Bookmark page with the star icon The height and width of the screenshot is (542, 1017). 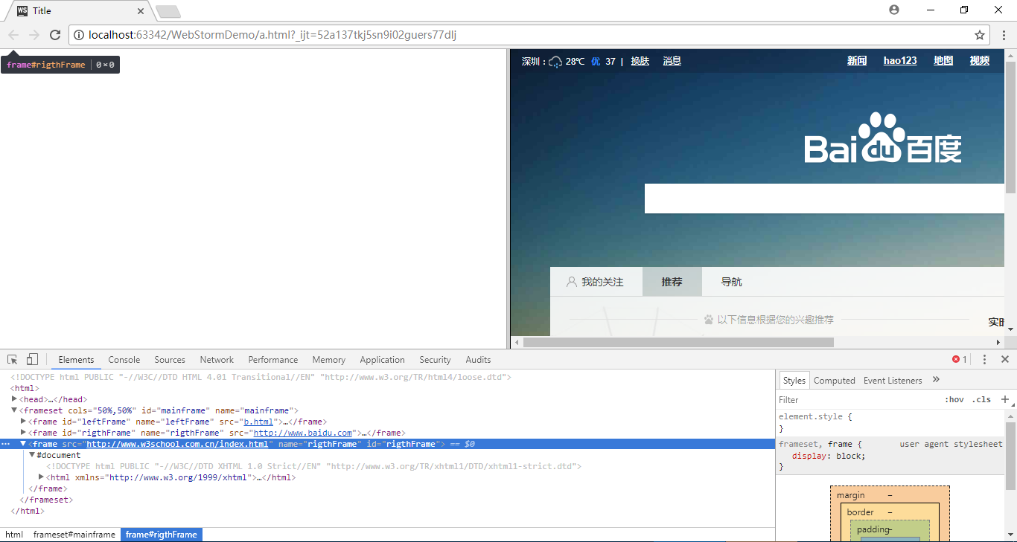(980, 35)
